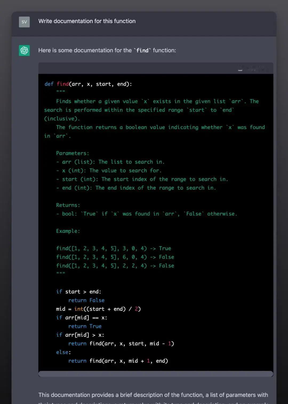Click the SV user avatar
Screen dimensions: 288x404
(24, 22)
